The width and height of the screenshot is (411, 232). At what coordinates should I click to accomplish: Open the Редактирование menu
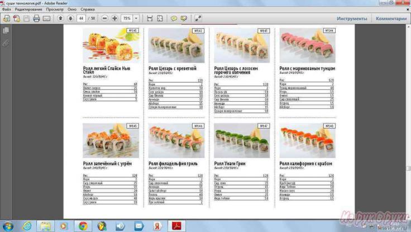pos(28,10)
